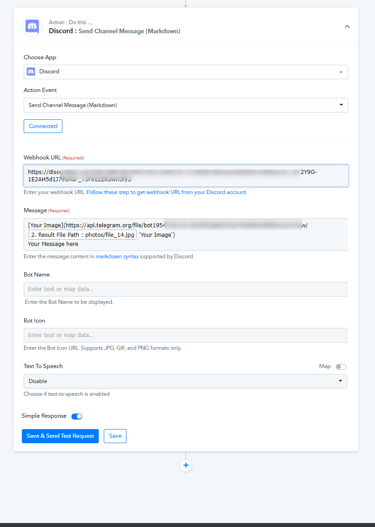Toggle the Map switch for Text To Speech
This screenshot has width=375, height=527.
341,367
